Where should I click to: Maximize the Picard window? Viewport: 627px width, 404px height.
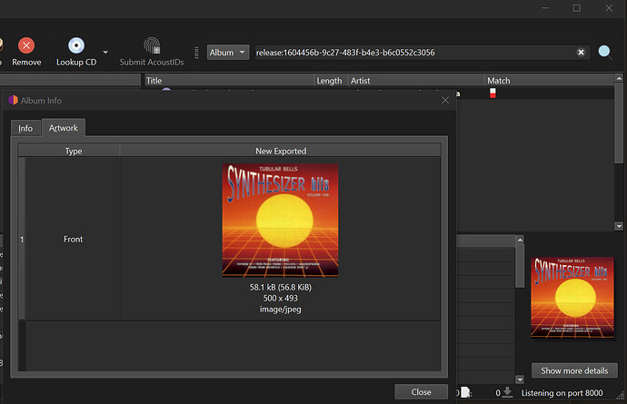click(x=577, y=8)
